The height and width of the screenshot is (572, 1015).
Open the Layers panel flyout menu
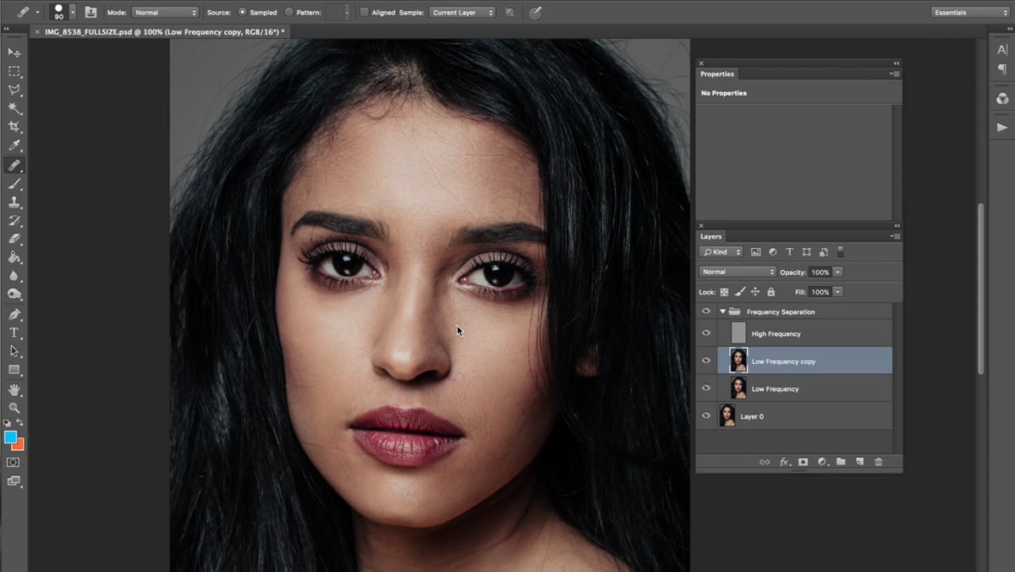point(895,236)
